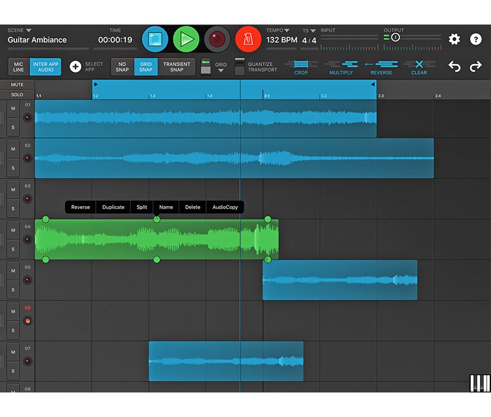Toggle the Quantize Transport switch
The width and height of the screenshot is (491, 417).
239,67
